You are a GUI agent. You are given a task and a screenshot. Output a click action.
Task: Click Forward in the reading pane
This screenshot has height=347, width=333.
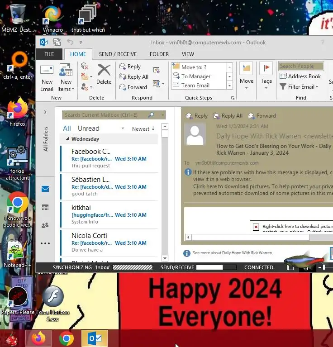click(262, 116)
